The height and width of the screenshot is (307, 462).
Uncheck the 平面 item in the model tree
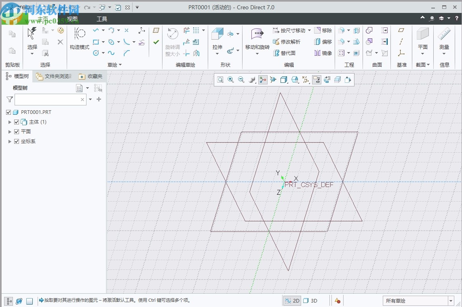17,131
